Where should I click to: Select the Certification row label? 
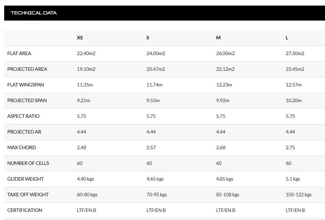tap(25, 210)
